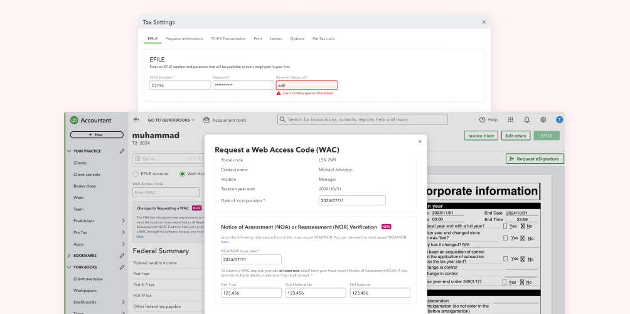Click the Go to document search icon

click(138, 158)
